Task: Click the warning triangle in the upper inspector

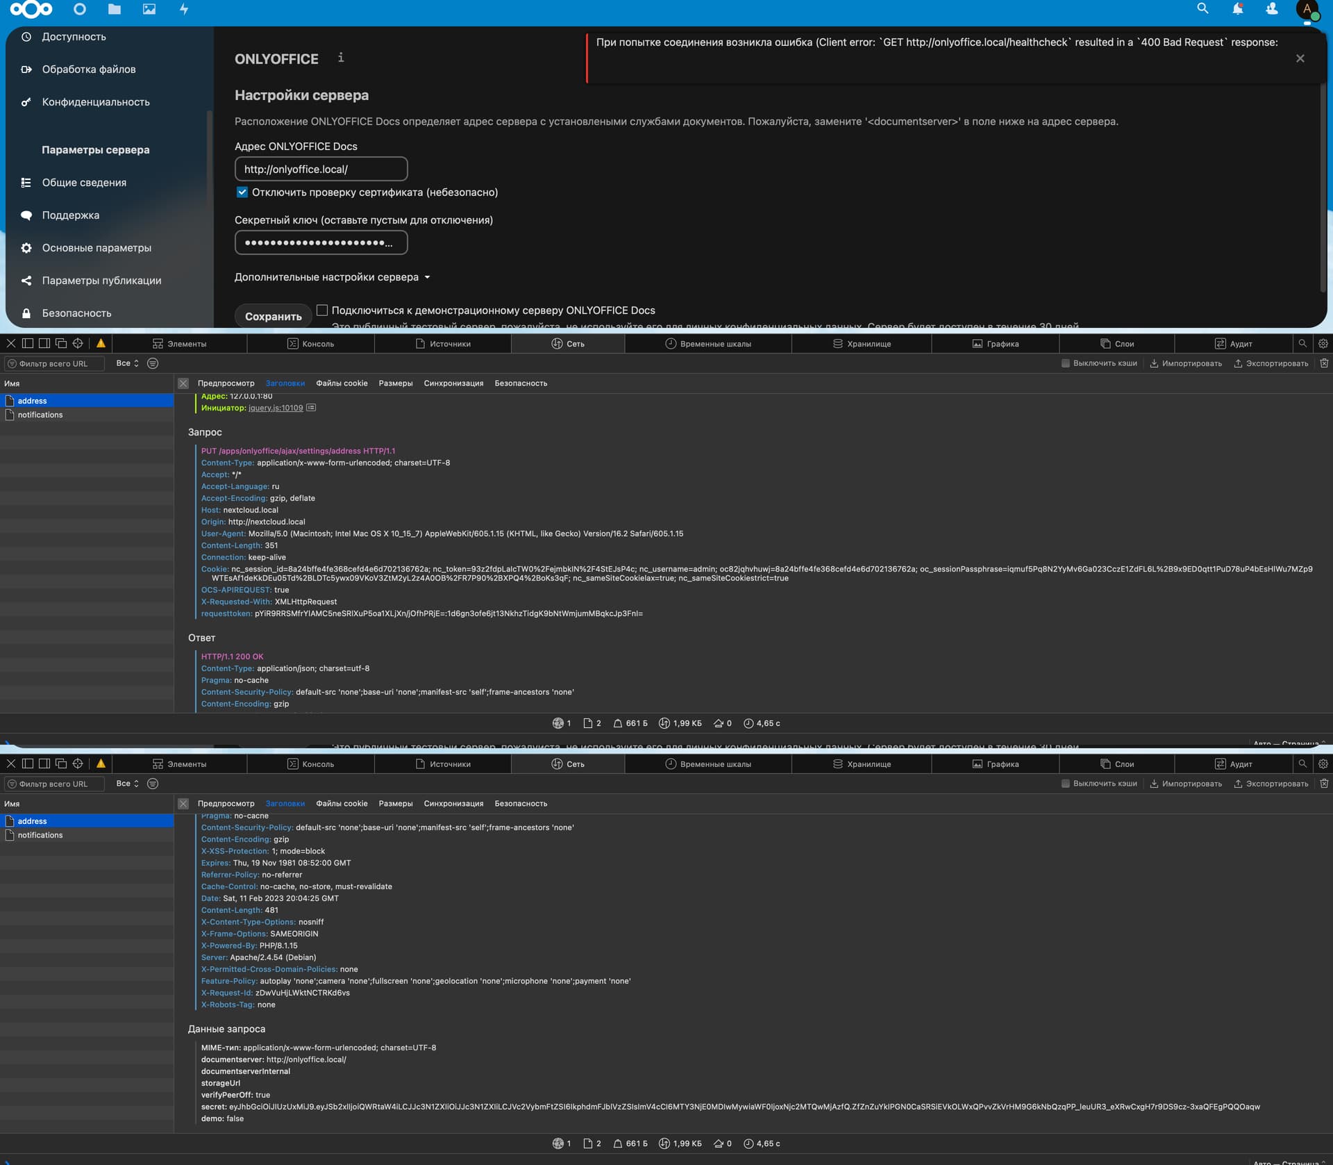Action: click(101, 343)
